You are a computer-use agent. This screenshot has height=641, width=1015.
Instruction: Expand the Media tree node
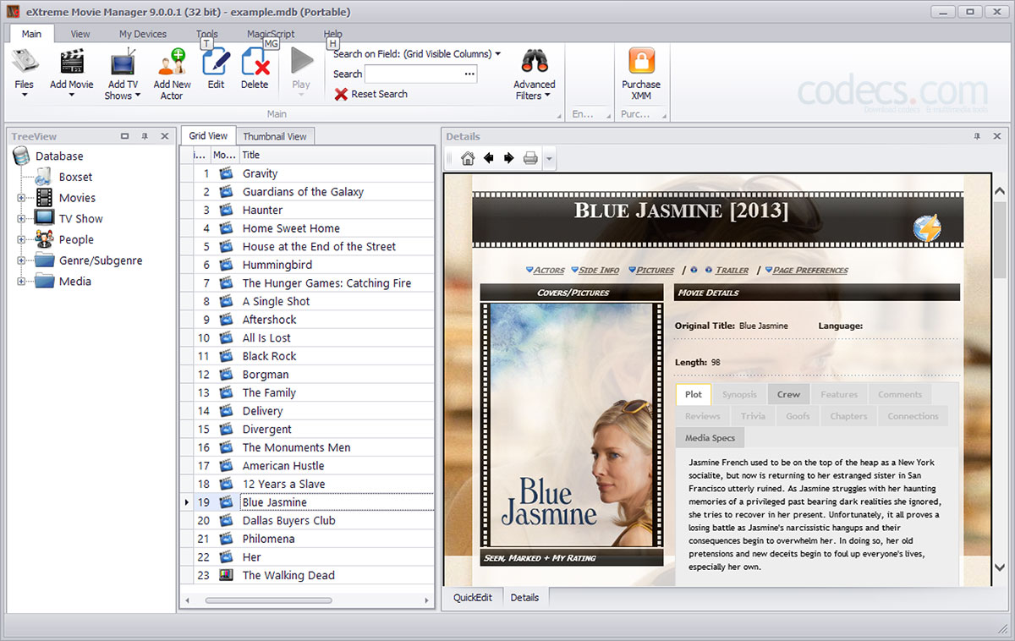tap(21, 282)
